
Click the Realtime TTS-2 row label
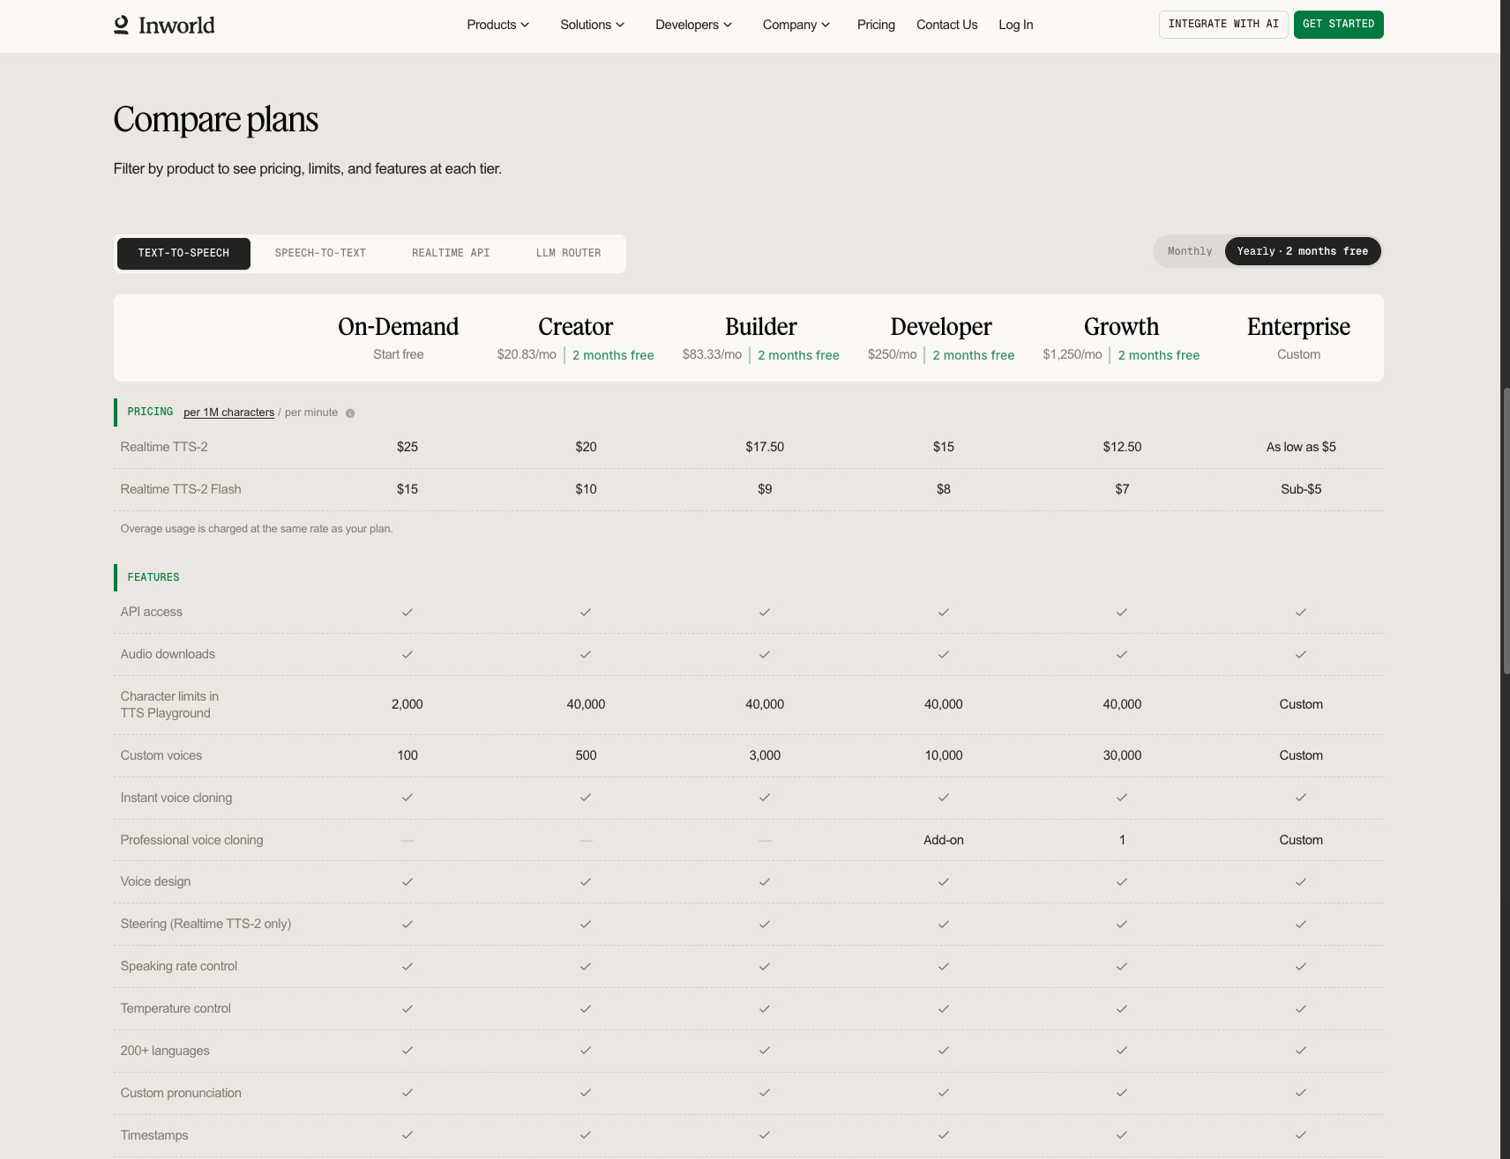pos(164,447)
